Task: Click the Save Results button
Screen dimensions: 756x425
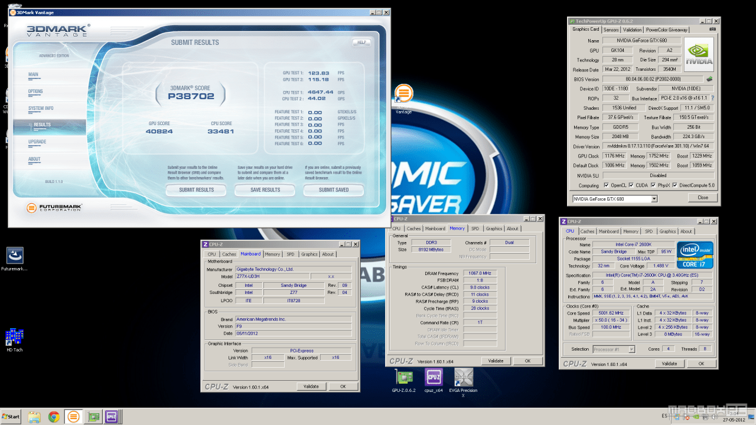Action: (265, 190)
